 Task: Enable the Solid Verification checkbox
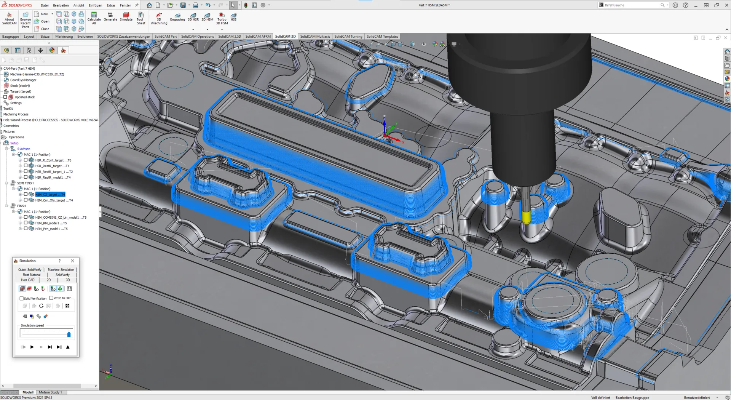(21, 298)
